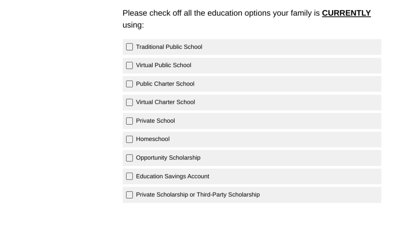Click the "Private School" label text
The width and height of the screenshot is (400, 232).
click(x=155, y=121)
